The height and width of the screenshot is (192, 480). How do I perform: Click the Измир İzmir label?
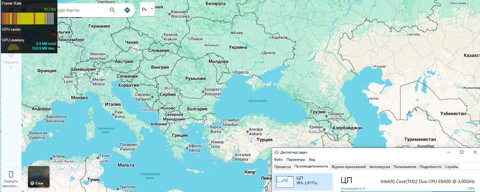[x=217, y=144]
